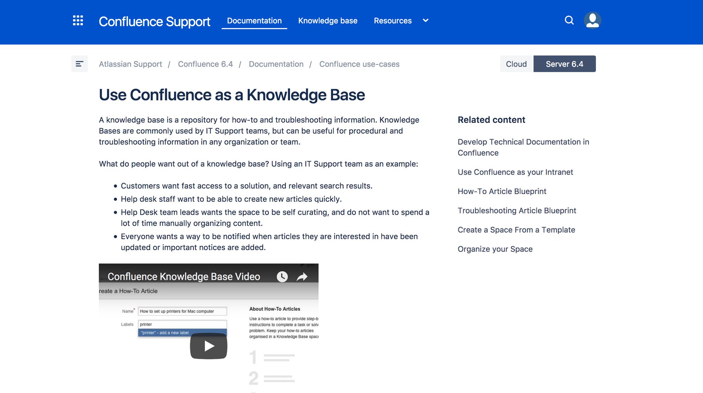This screenshot has width=703, height=393.
Task: Go to Confluence Support home title
Action: pyautogui.click(x=154, y=21)
